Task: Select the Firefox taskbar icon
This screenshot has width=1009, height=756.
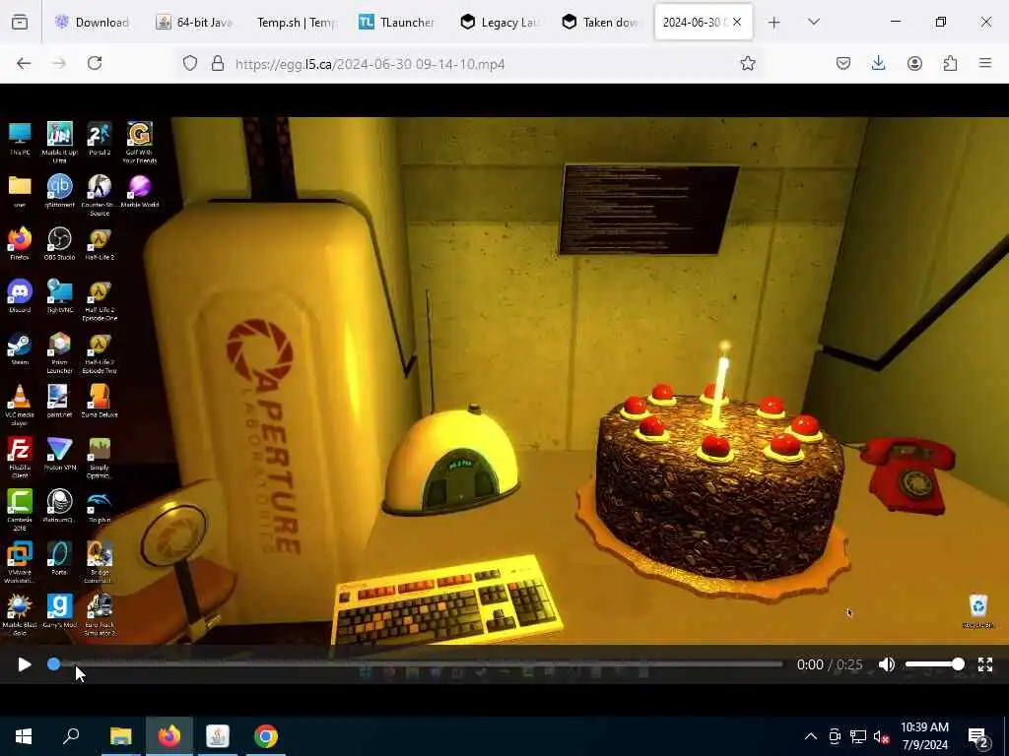Action: pos(169,736)
